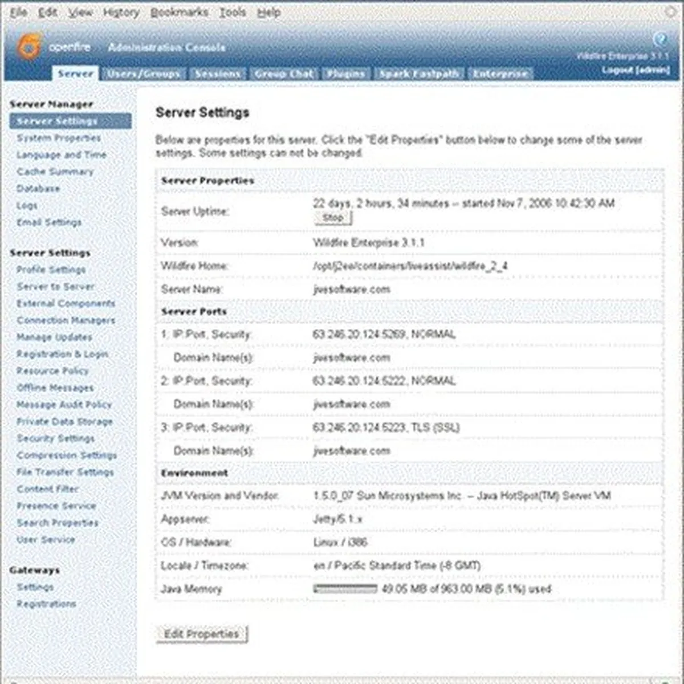Open Connection Managers link
The height and width of the screenshot is (684, 684).
pyautogui.click(x=66, y=320)
